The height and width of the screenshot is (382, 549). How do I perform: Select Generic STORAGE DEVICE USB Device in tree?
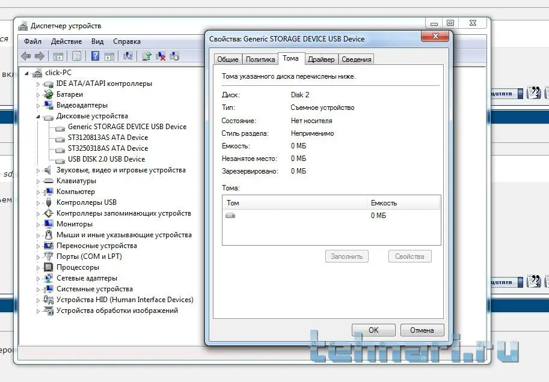click(x=127, y=127)
